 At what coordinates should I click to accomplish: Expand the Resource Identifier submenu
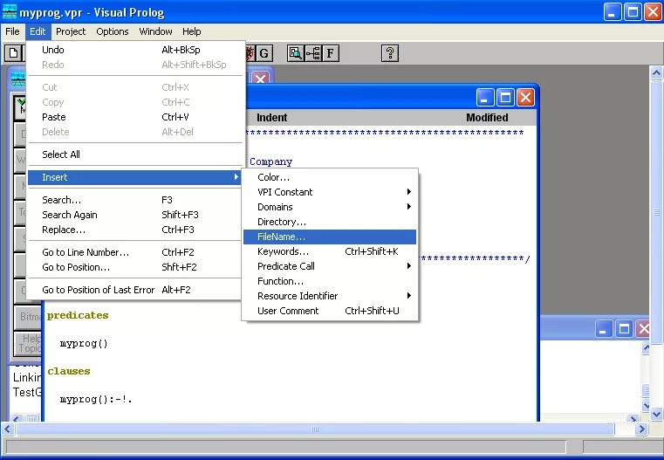(330, 296)
